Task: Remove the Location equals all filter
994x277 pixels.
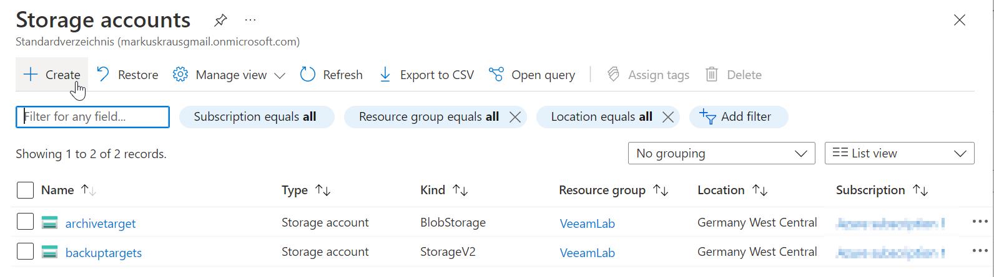Action: click(x=668, y=117)
